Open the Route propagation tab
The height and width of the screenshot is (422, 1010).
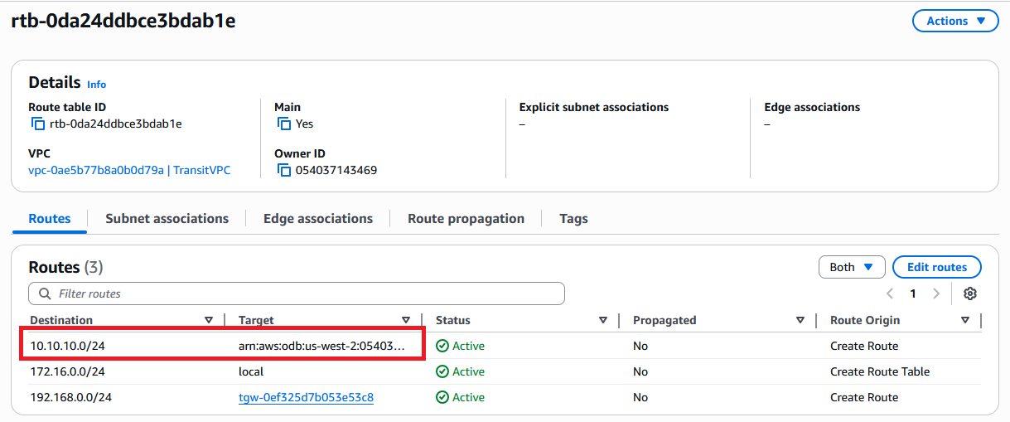(x=466, y=219)
